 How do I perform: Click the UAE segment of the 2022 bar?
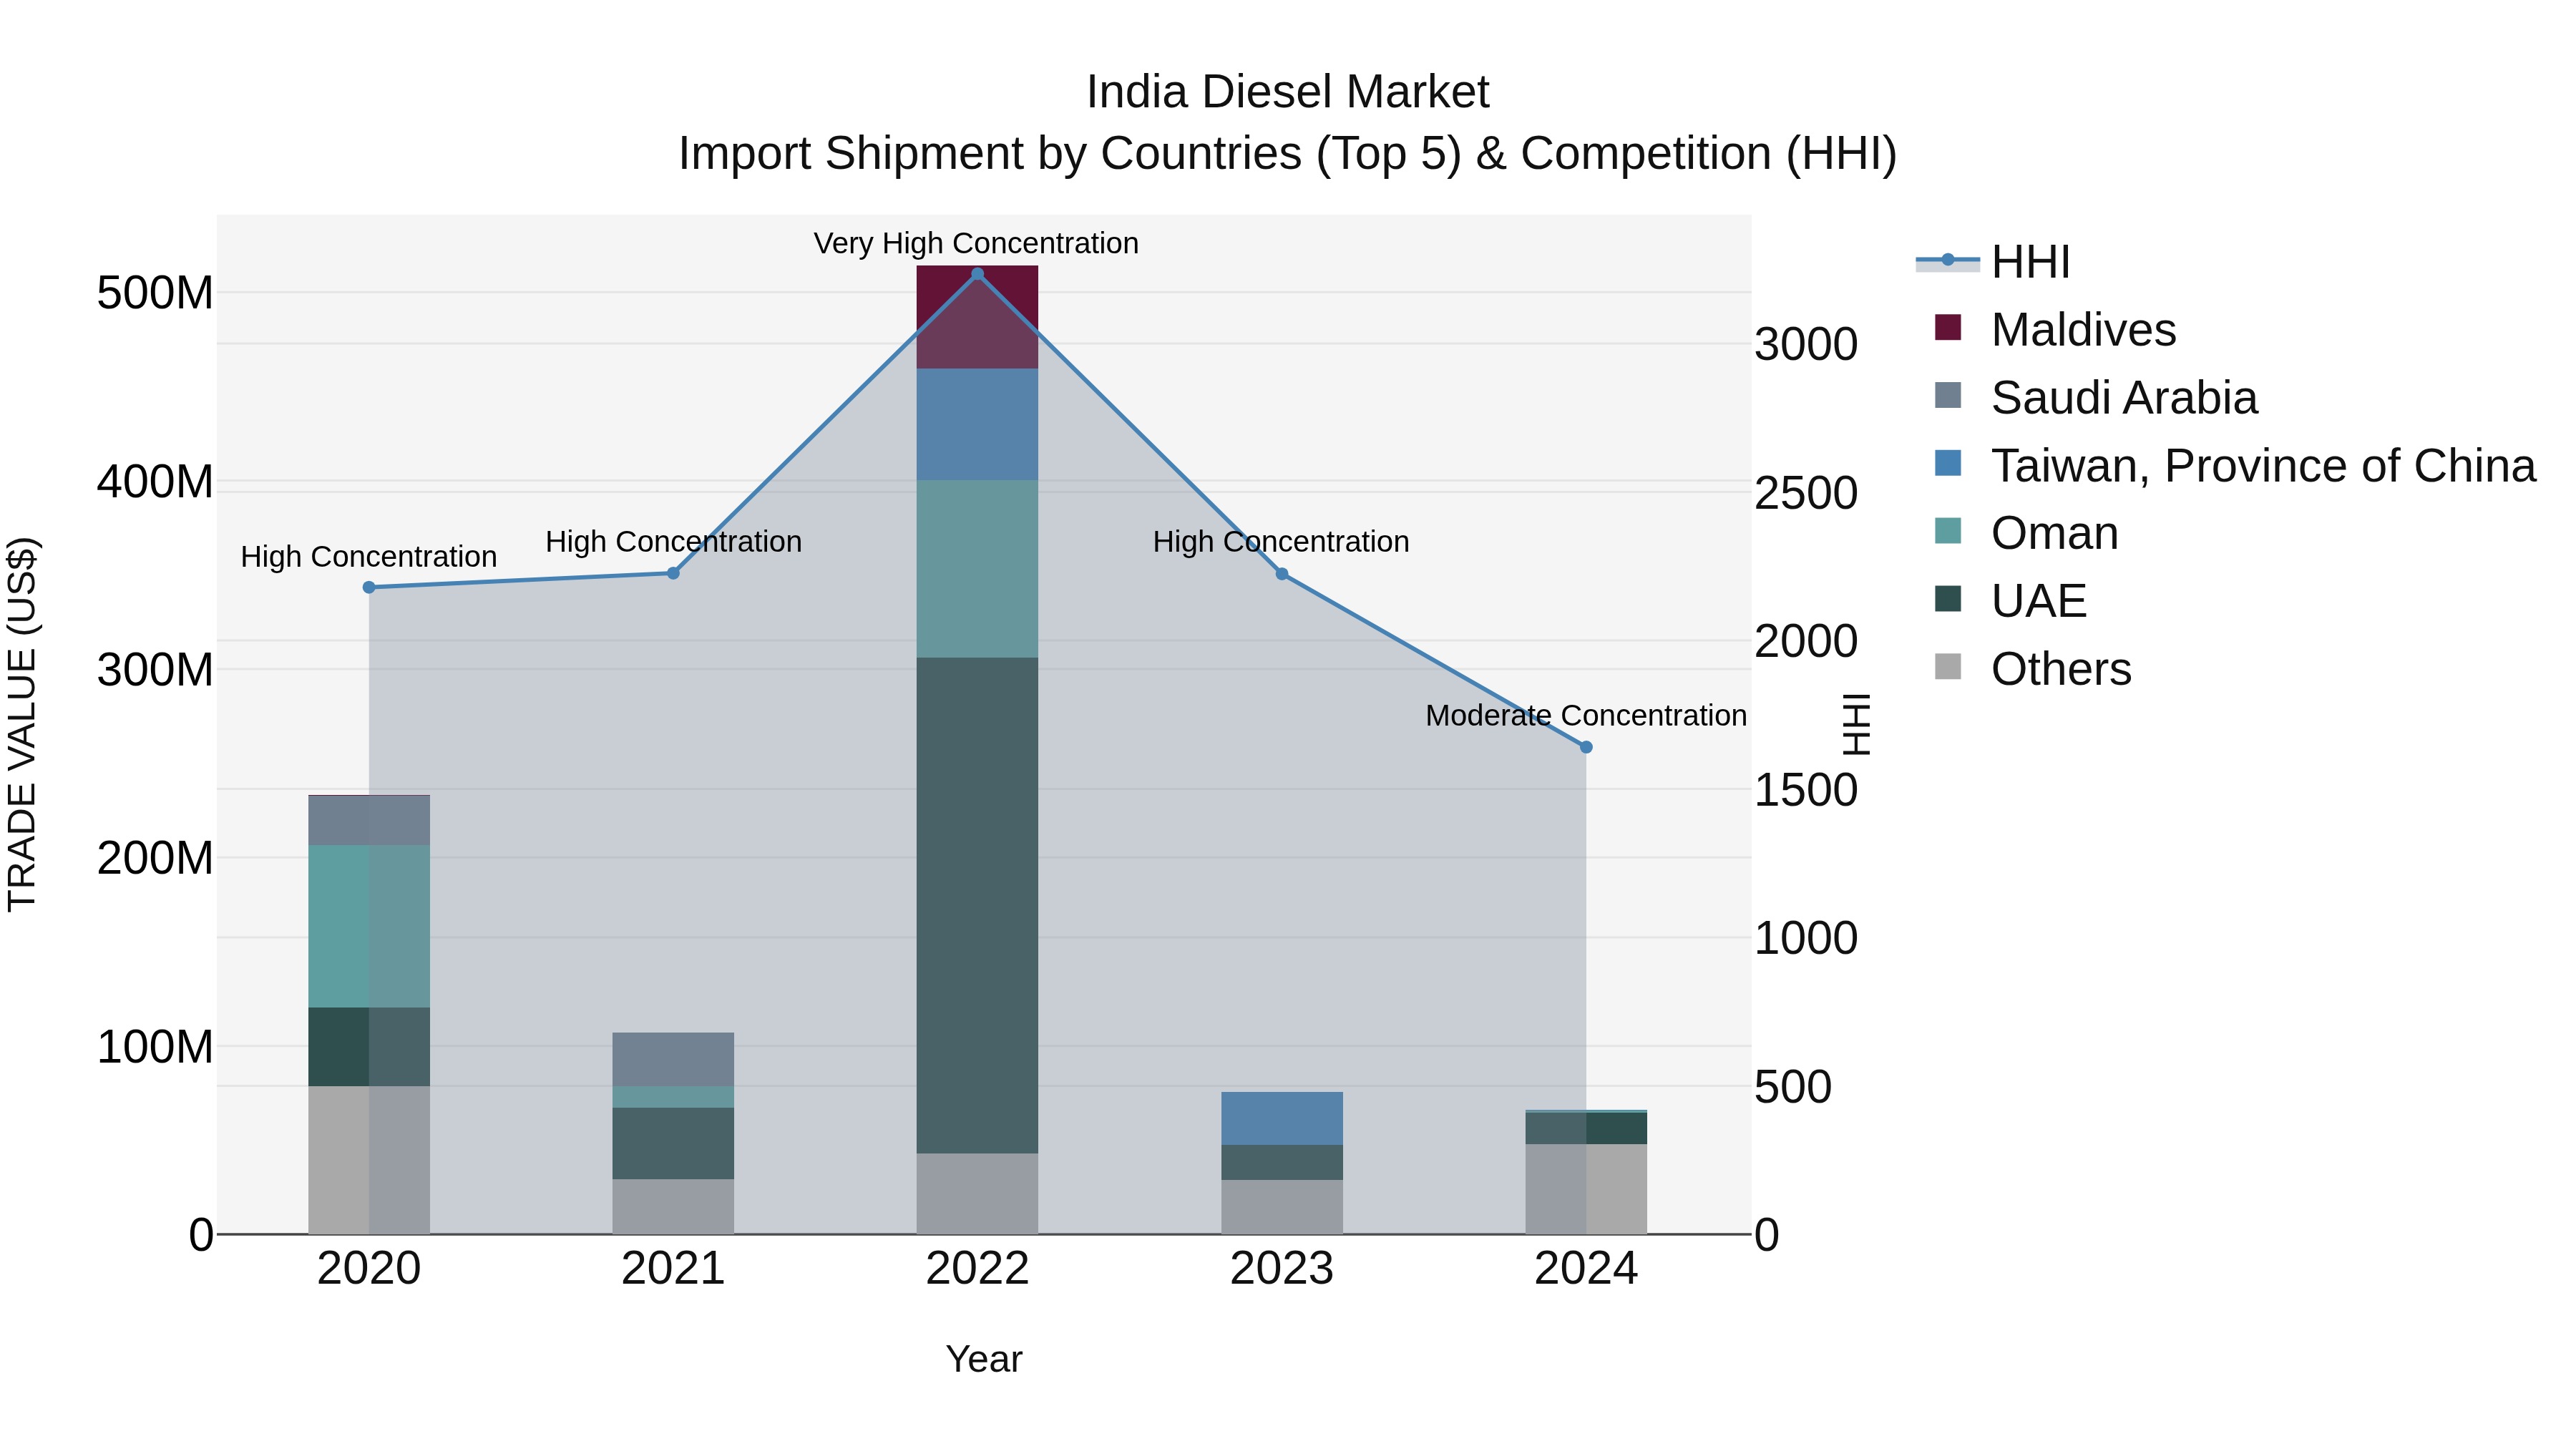pyautogui.click(x=978, y=905)
